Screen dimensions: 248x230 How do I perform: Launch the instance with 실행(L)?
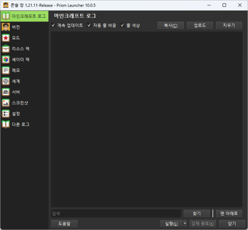[172, 223]
